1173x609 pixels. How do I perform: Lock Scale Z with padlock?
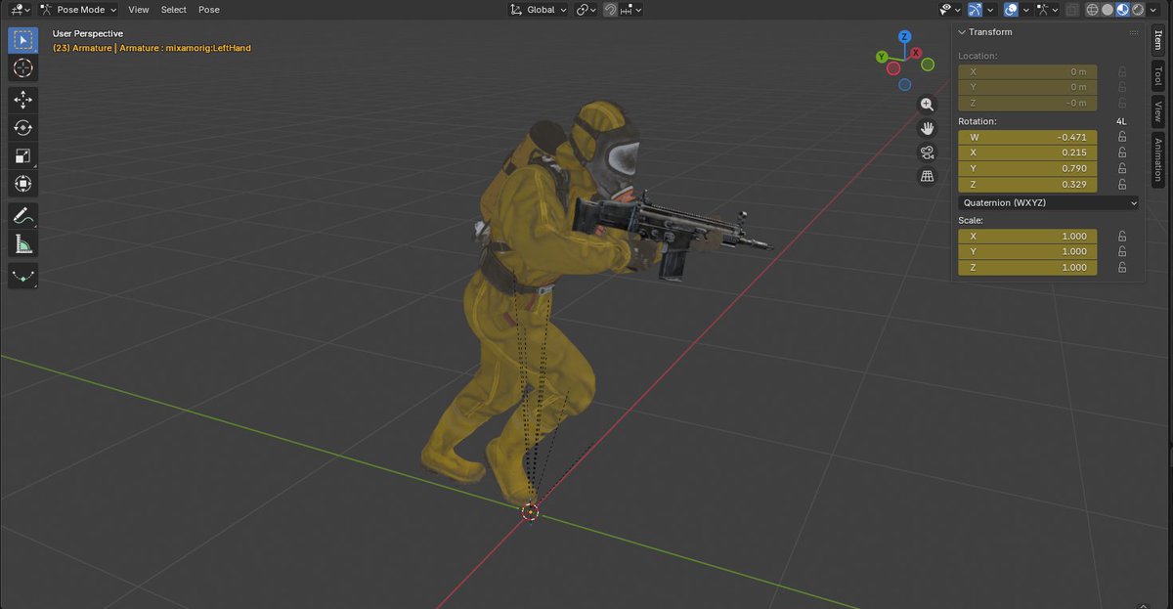click(1122, 267)
